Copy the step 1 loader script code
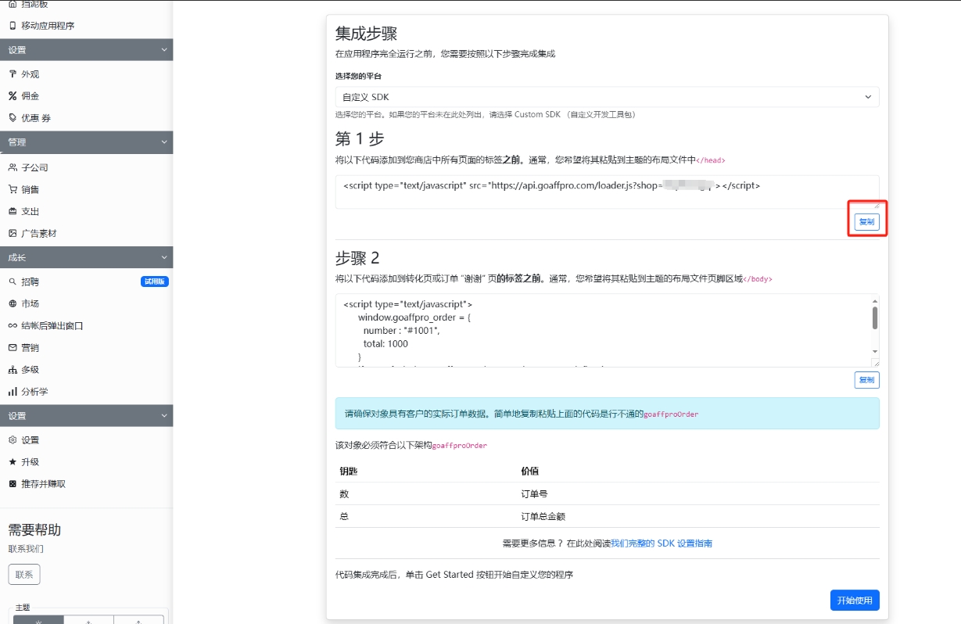The width and height of the screenshot is (961, 624). pos(866,222)
